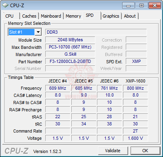Click the empty Serial Number field
163x157 pixels.
point(70,68)
